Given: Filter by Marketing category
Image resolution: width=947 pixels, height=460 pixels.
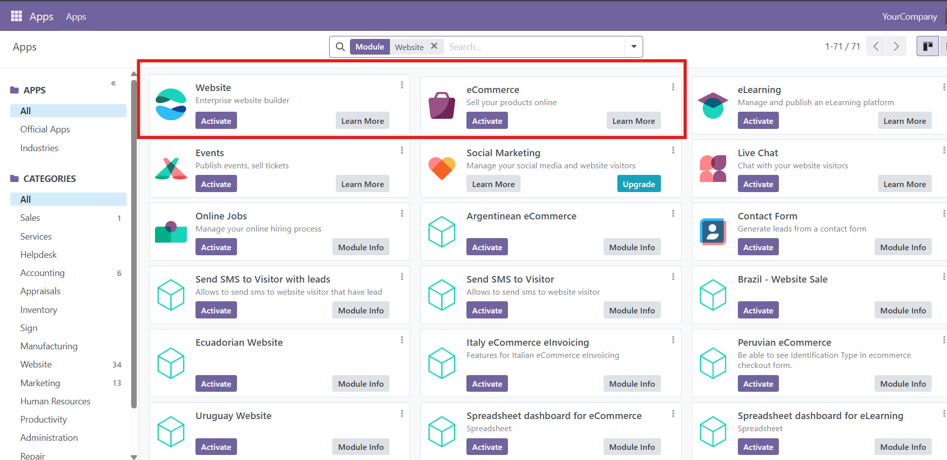Looking at the screenshot, I should coord(68,383).
